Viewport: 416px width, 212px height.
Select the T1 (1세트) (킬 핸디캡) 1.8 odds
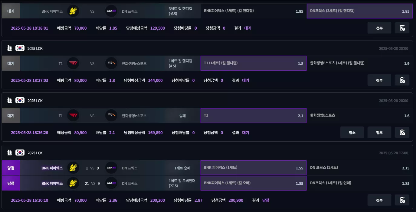254,63
